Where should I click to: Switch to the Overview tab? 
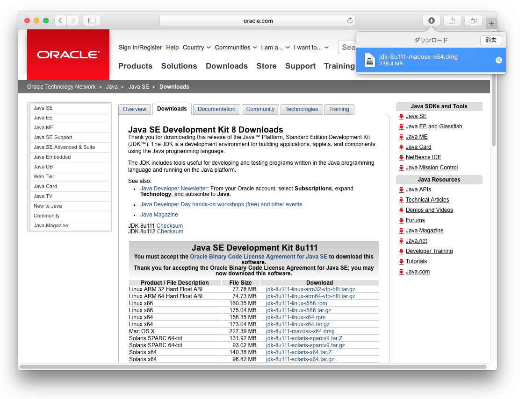135,109
